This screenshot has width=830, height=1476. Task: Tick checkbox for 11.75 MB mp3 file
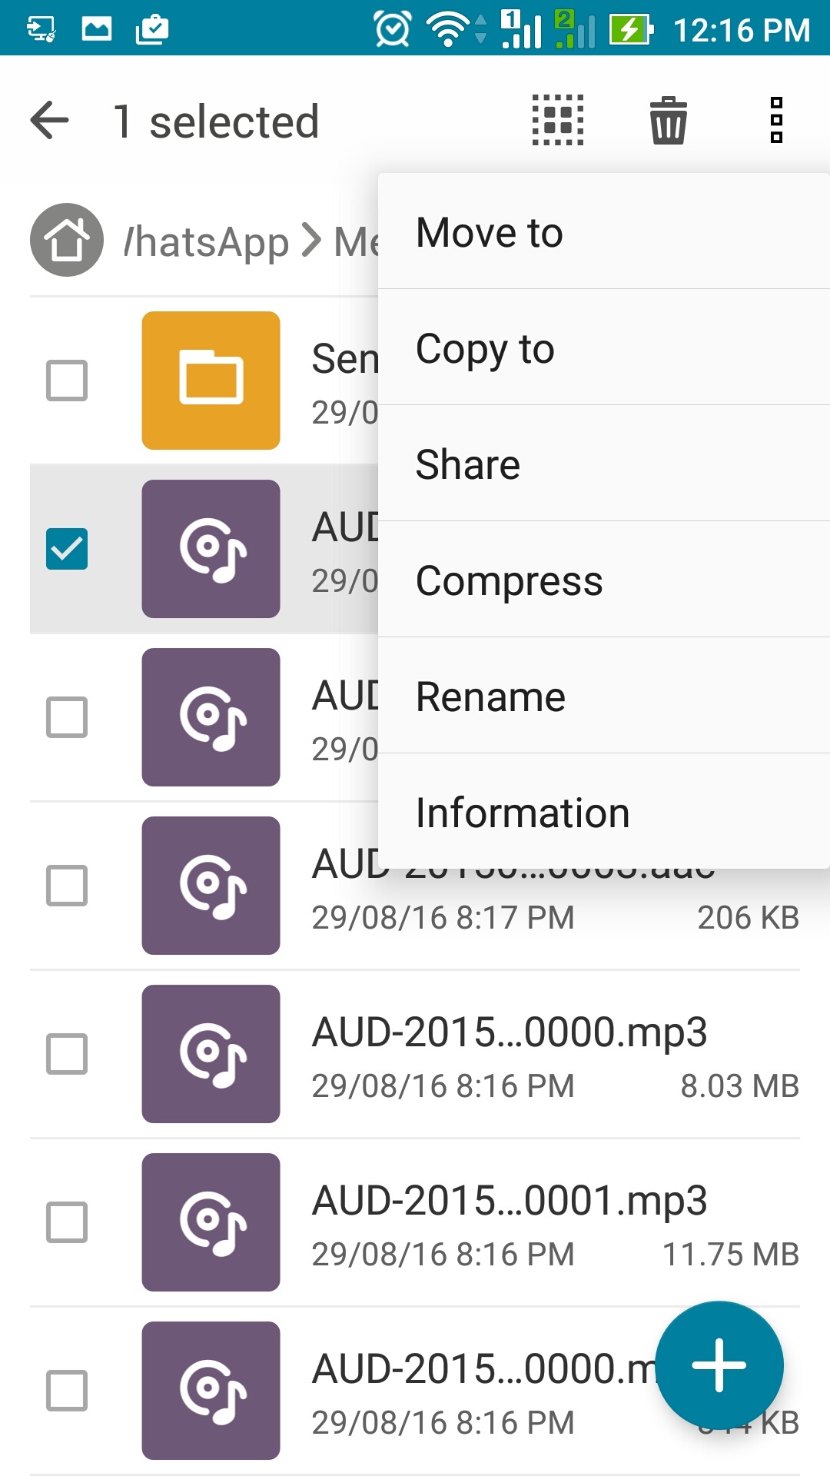click(67, 1222)
